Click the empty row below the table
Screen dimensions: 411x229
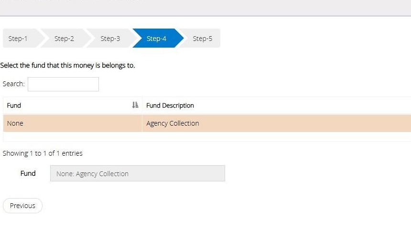coord(205,137)
